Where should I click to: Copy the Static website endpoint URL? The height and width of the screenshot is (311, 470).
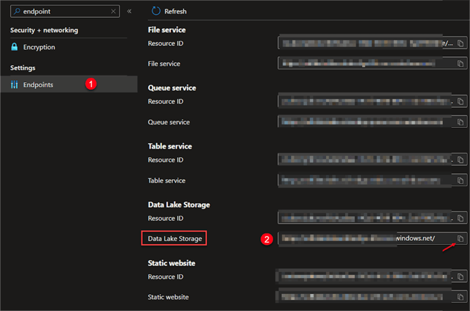[460, 297]
